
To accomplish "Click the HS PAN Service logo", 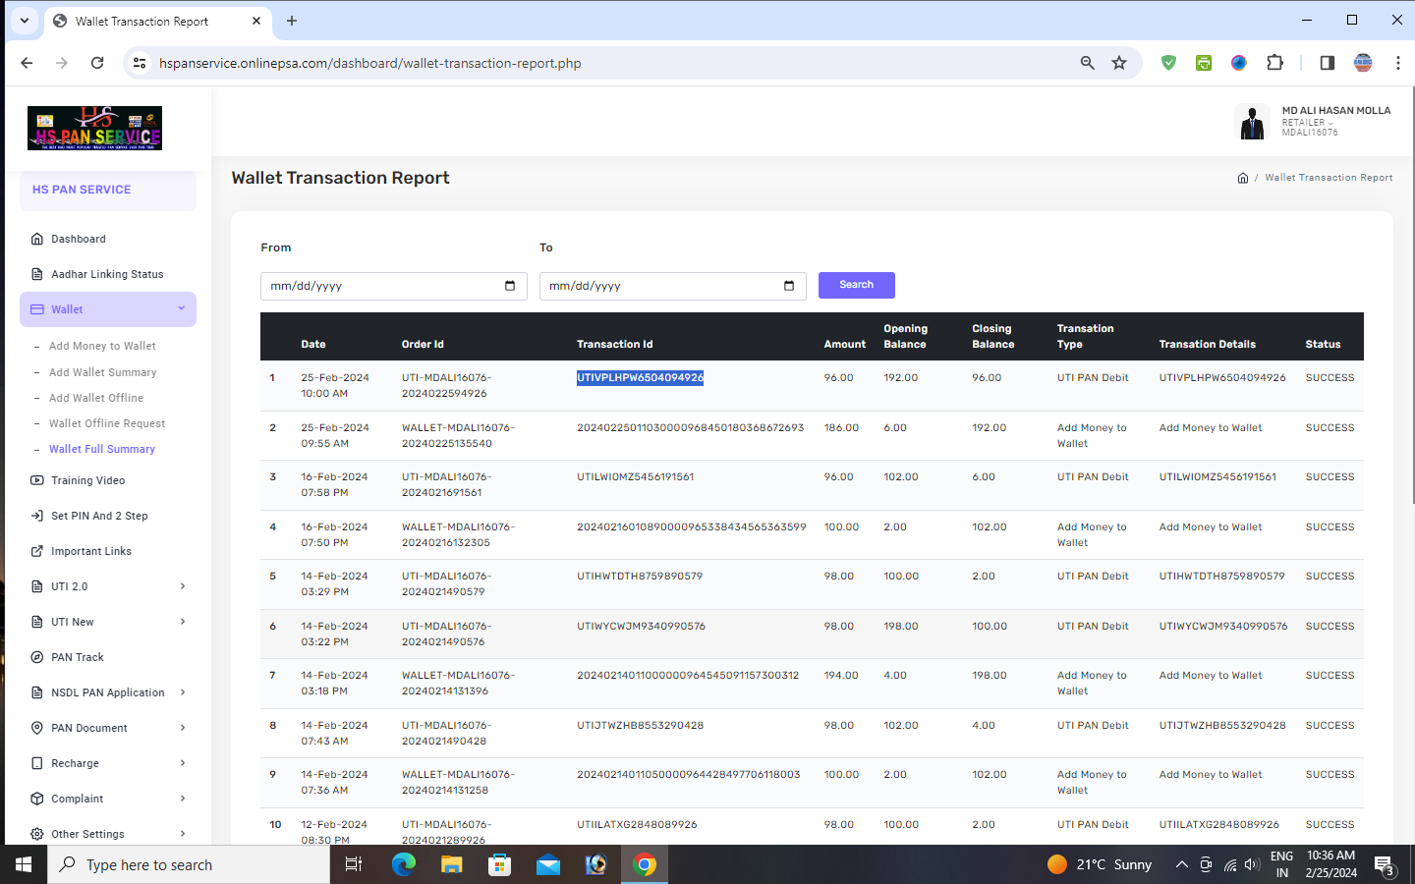I will tap(94, 128).
